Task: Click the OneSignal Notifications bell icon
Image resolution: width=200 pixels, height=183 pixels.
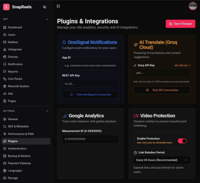Action: click(64, 42)
